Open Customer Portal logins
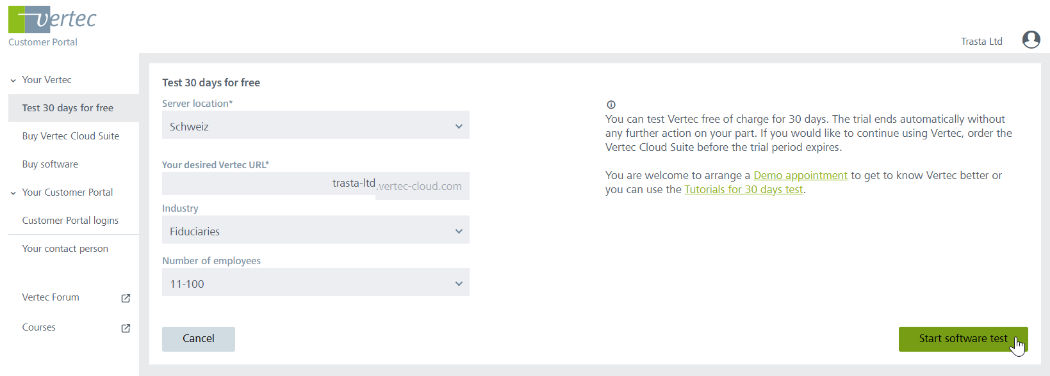Image resolution: width=1050 pixels, height=376 pixels. coord(70,221)
